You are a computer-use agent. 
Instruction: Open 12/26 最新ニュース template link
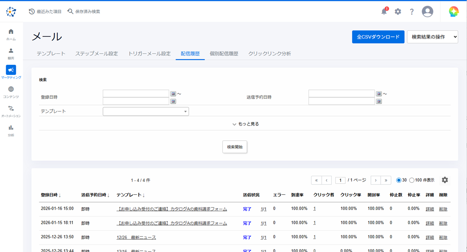[137, 237]
